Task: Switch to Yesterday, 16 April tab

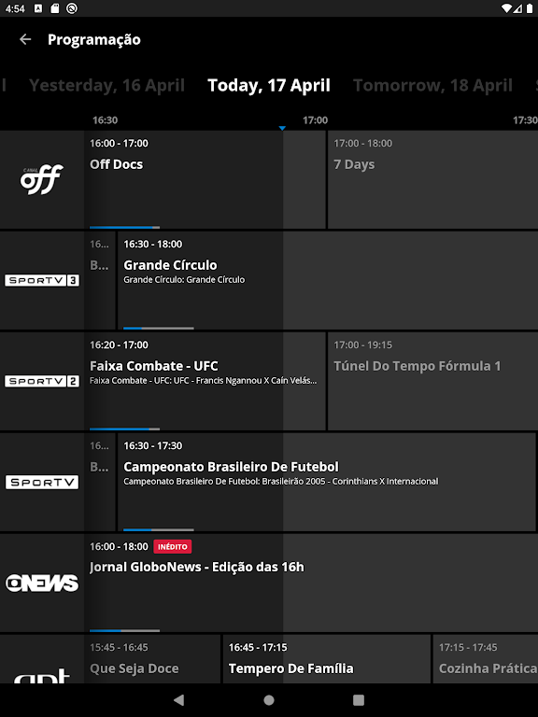Action: [106, 86]
